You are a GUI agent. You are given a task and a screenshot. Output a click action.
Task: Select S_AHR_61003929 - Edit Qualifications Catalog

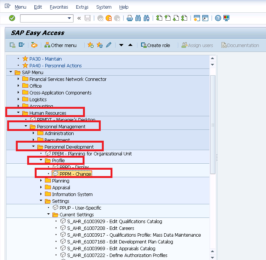[114, 221]
